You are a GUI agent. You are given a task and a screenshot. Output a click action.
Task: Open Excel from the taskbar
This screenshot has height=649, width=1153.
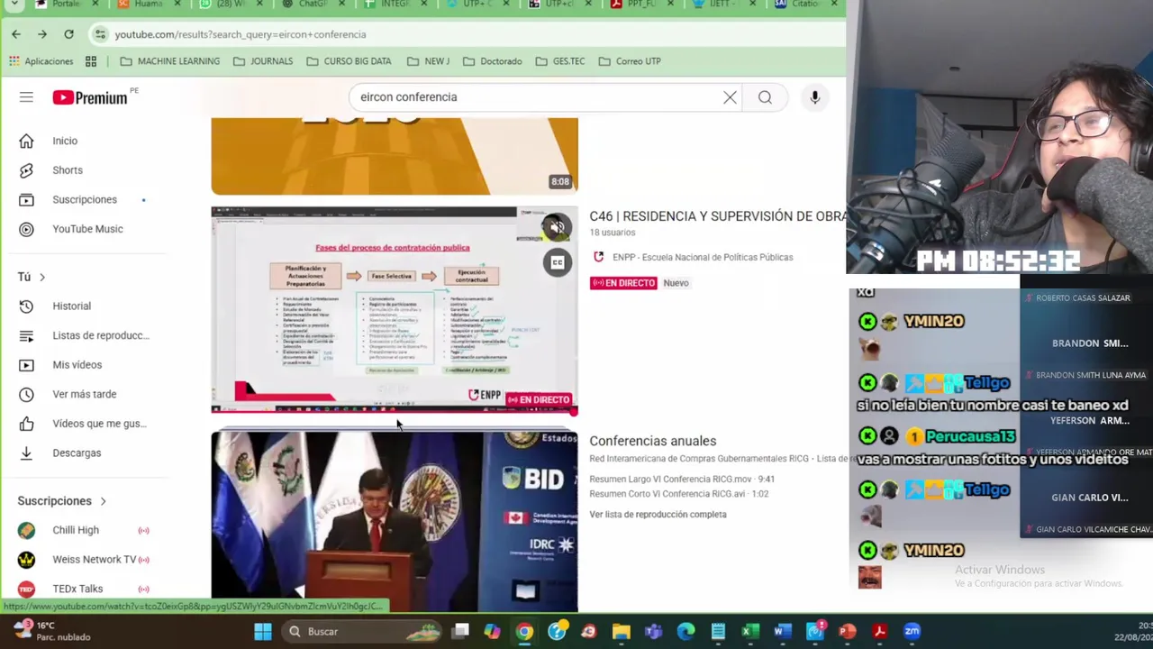[x=749, y=631]
